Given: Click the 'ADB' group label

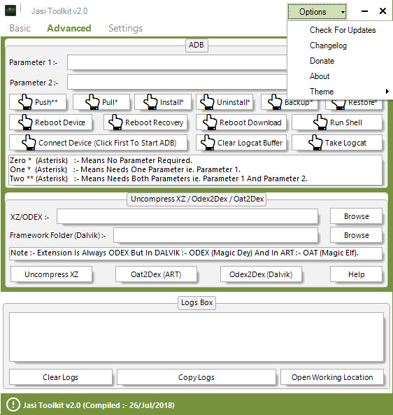Looking at the screenshot, I should (196, 45).
